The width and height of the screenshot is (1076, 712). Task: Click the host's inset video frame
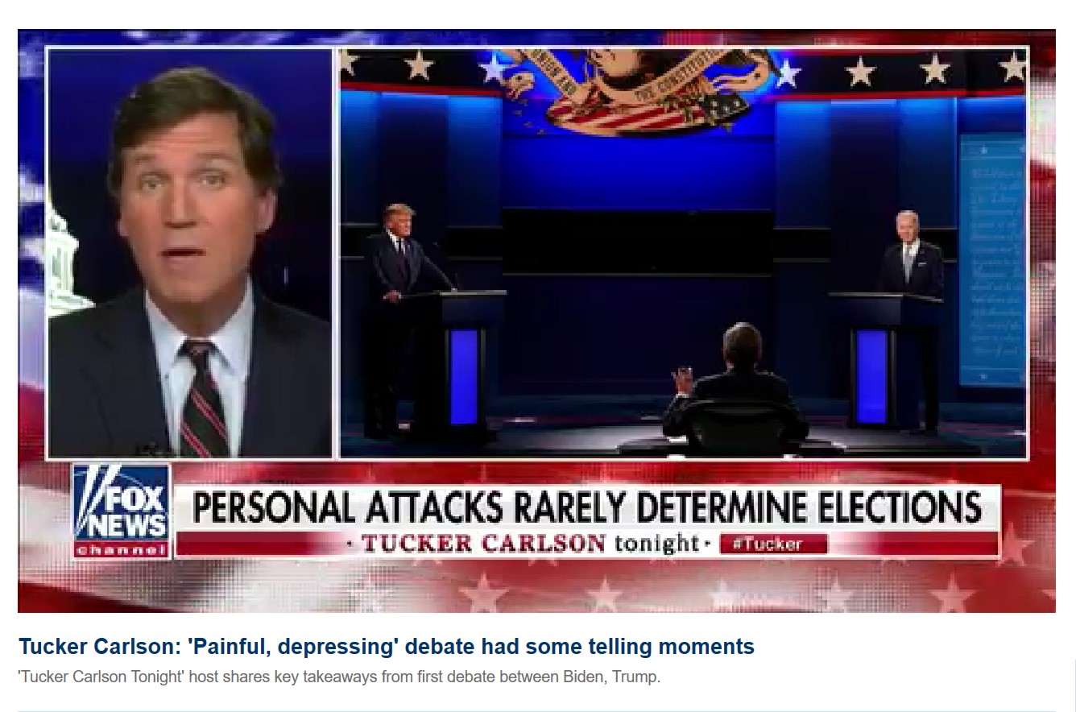[x=190, y=253]
